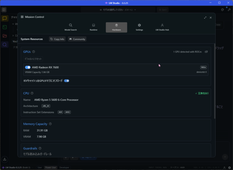The image size is (233, 170).
Task: Click the デフォルトにリセット button
Action: (33, 59)
